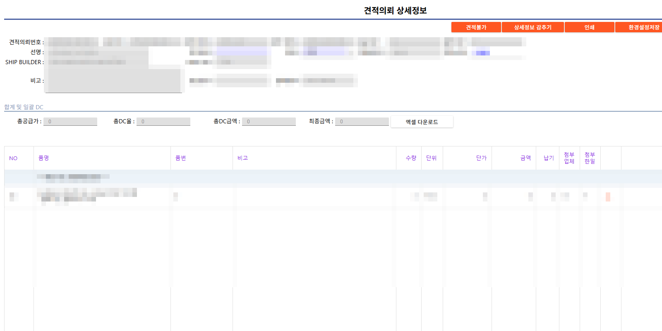Select the 품번 column header
This screenshot has width=662, height=331.
tap(180, 158)
